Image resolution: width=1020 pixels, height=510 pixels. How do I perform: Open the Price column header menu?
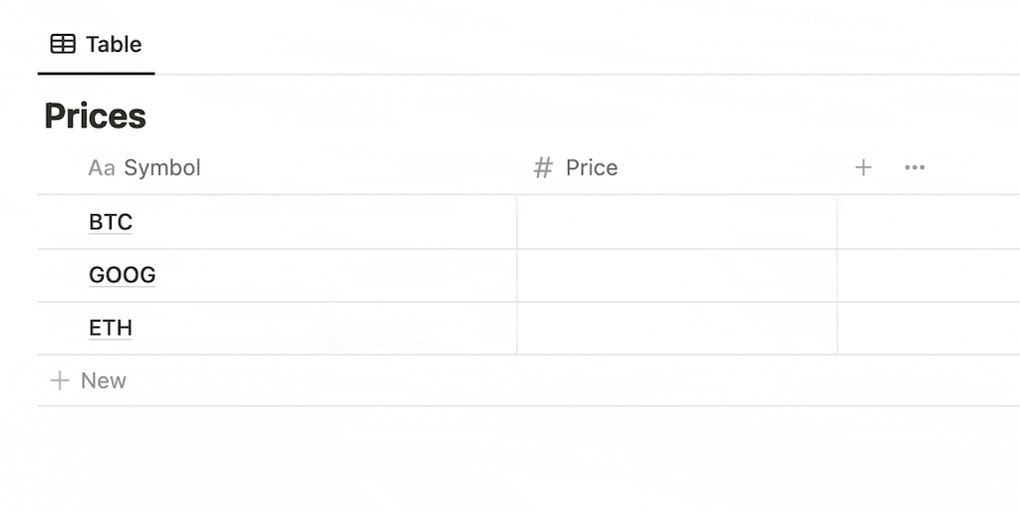point(592,167)
